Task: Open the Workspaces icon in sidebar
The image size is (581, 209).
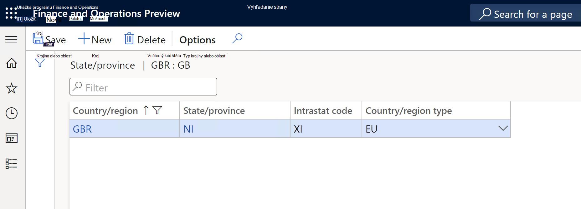Action: click(x=12, y=138)
